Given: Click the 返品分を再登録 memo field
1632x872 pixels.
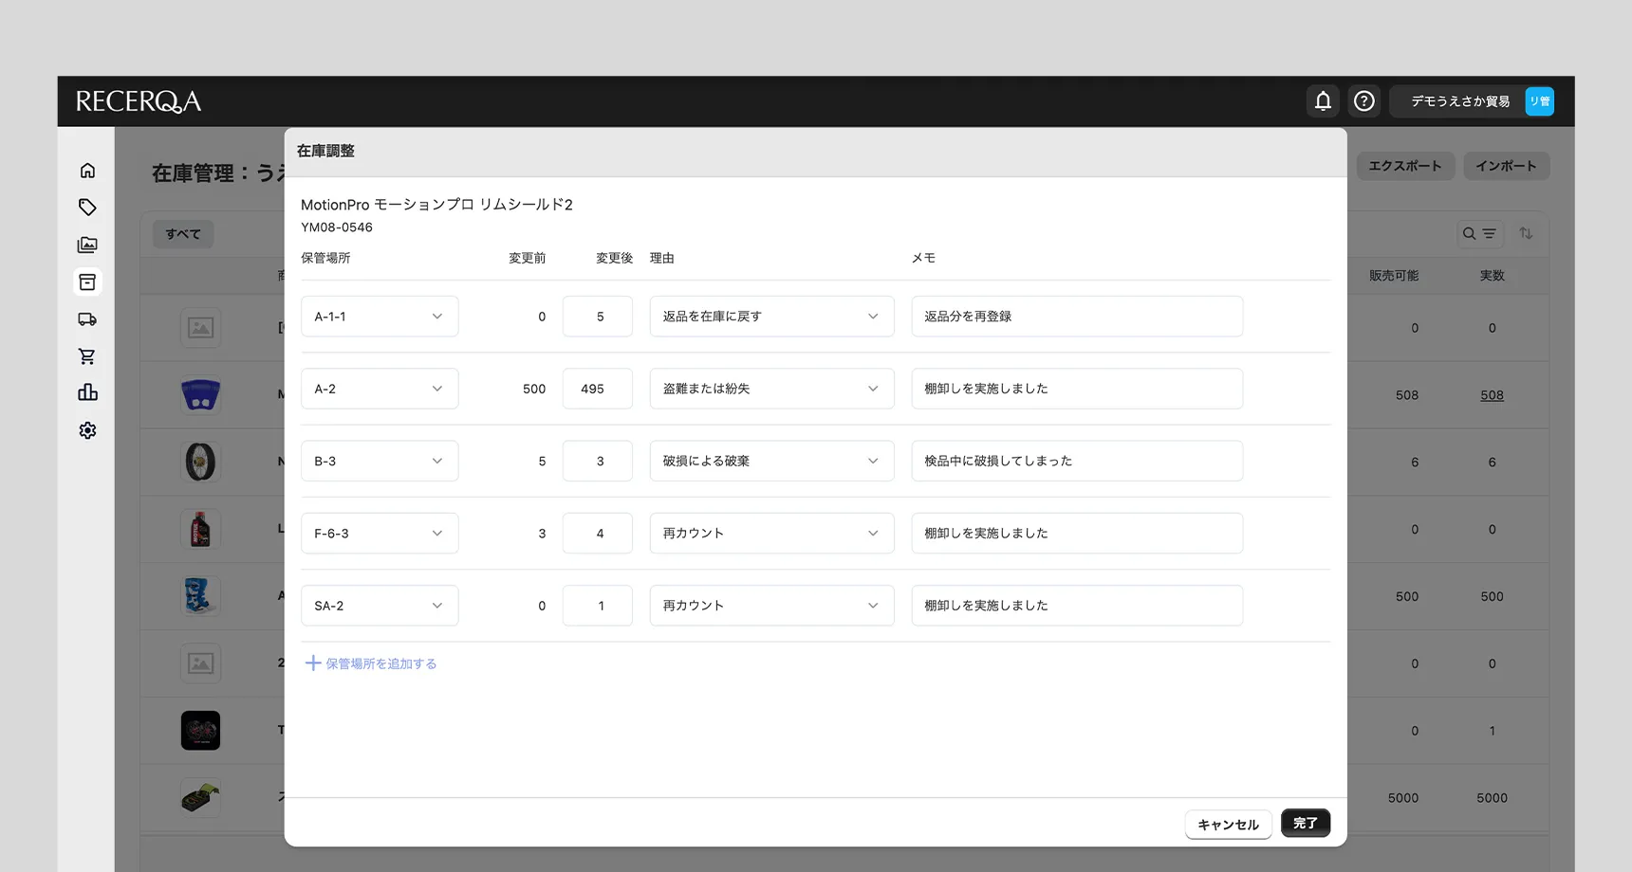Looking at the screenshot, I should coord(1076,317).
